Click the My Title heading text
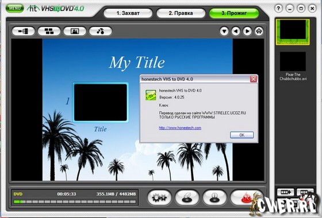Viewport: 322px width, 218px height. [137, 63]
